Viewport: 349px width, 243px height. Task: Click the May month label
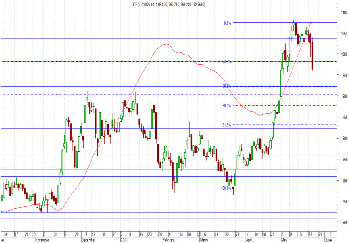point(284,240)
